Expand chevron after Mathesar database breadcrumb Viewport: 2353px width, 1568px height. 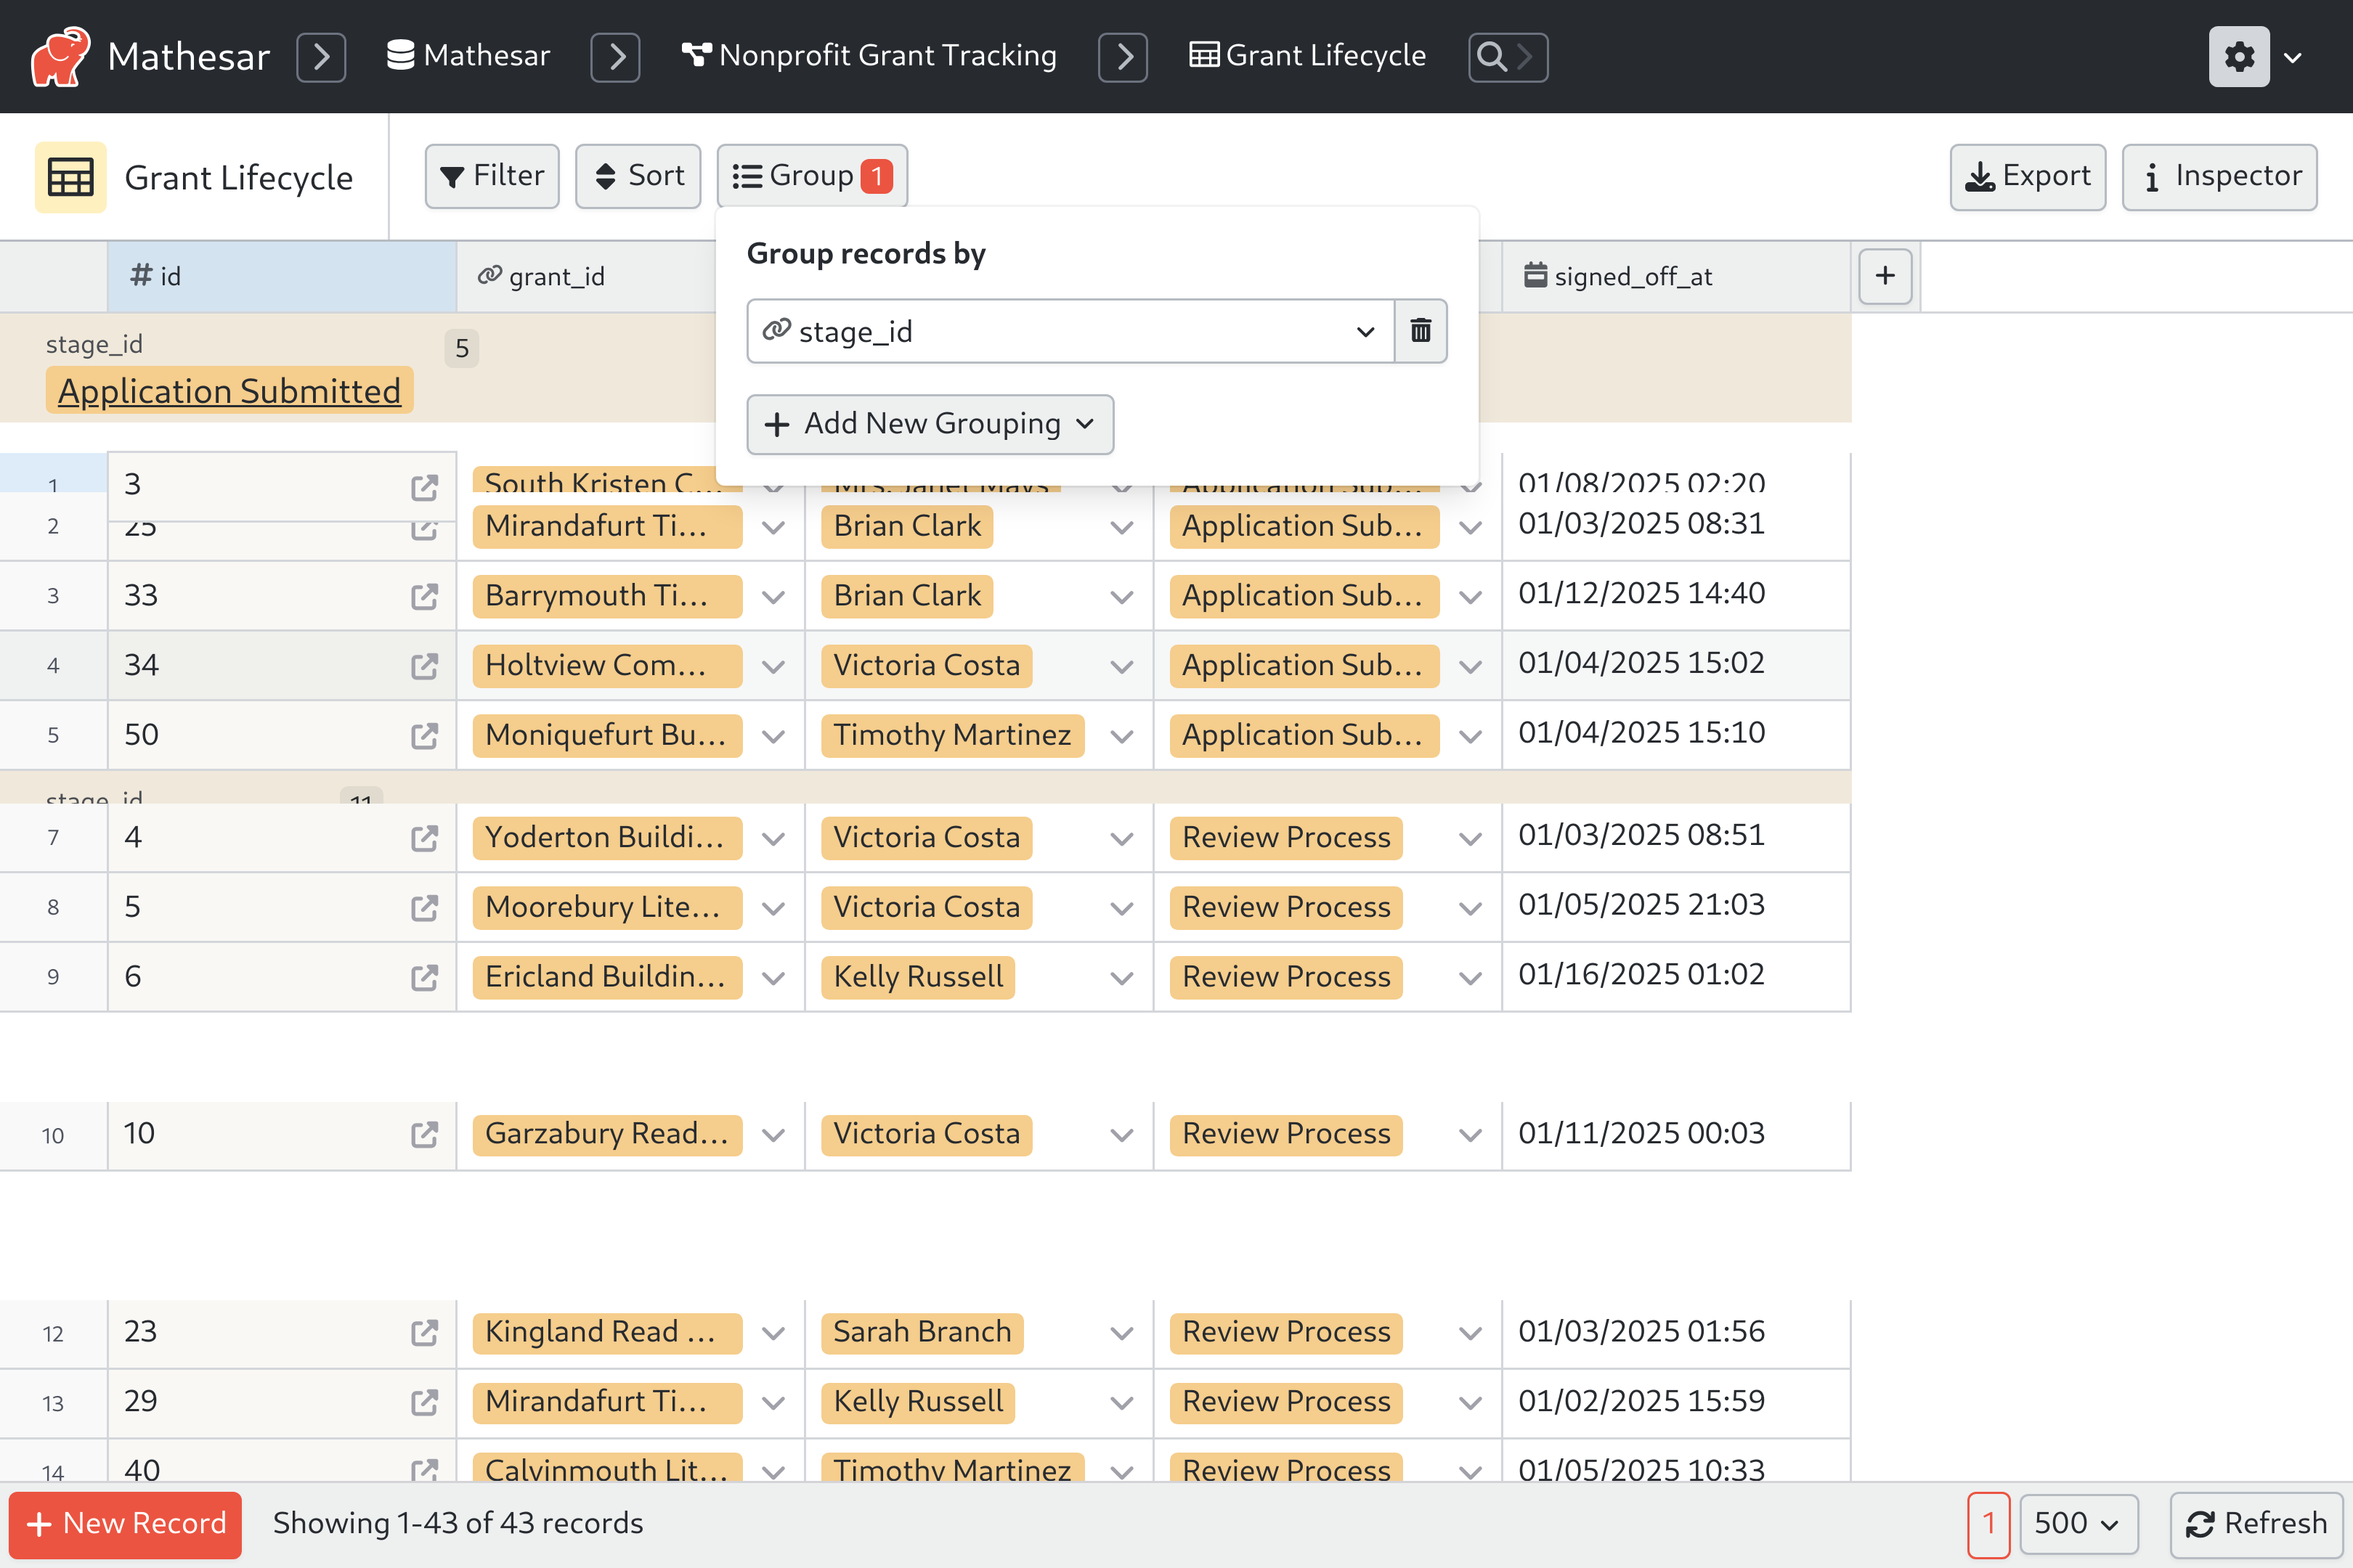(615, 57)
